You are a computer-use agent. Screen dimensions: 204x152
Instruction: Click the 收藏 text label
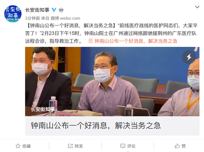point(27,146)
